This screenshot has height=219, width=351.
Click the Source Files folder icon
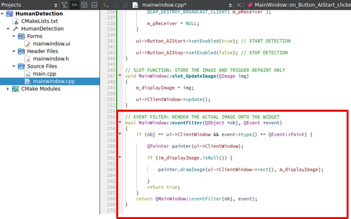[x=21, y=66]
